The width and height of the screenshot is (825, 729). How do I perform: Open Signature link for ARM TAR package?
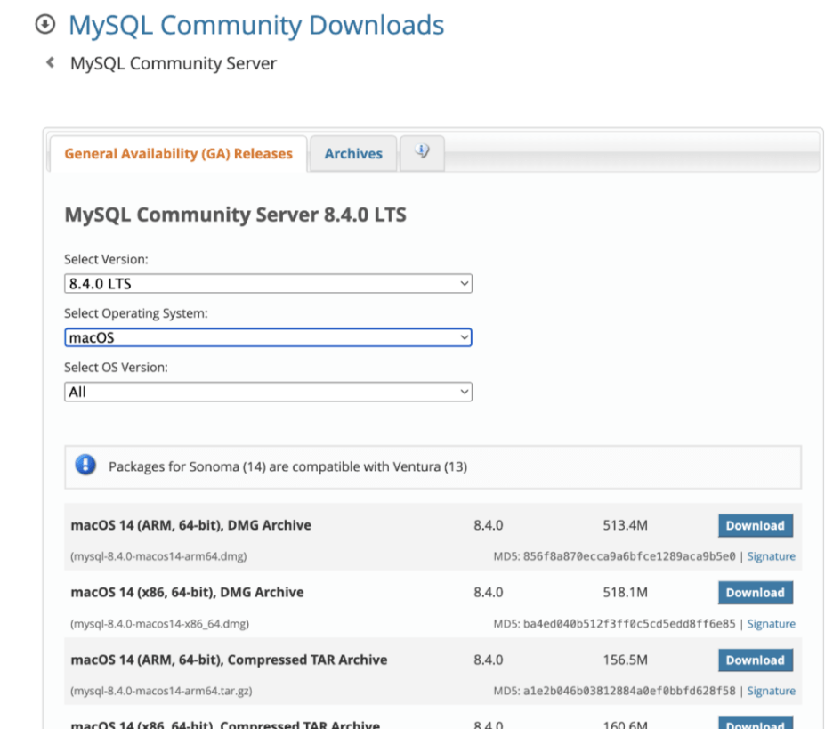pyautogui.click(x=771, y=691)
